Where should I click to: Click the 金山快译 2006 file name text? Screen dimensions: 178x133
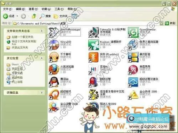[148, 92]
